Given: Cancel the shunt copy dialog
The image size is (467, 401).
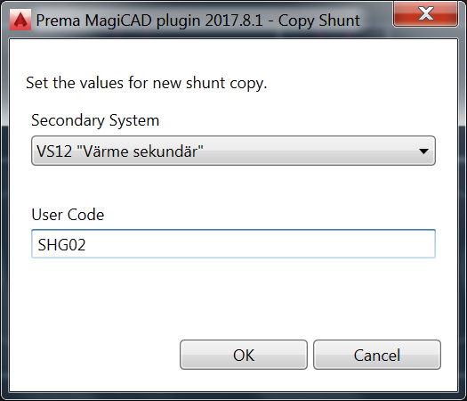Looking at the screenshot, I should click(x=377, y=355).
